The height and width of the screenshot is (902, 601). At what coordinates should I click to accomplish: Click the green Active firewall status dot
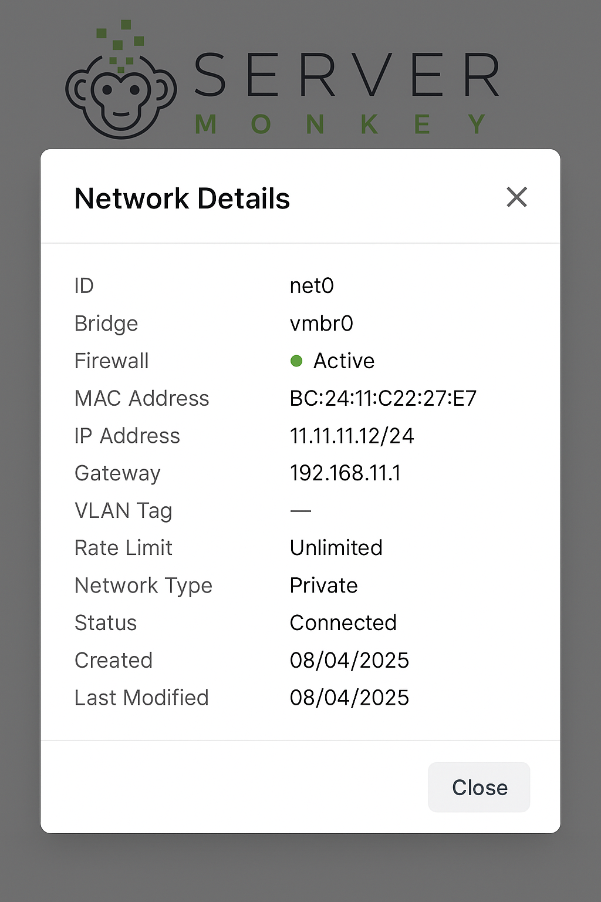pyautogui.click(x=296, y=361)
